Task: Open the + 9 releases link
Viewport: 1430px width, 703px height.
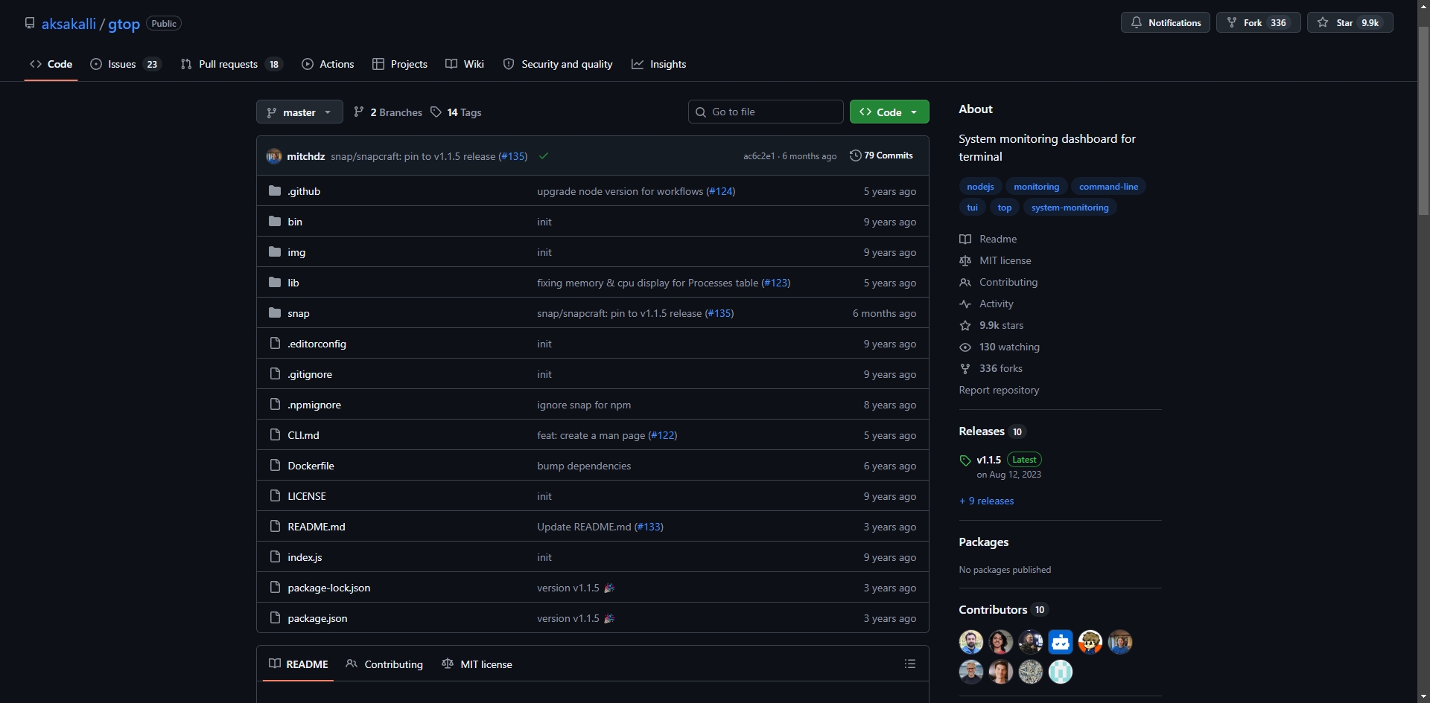Action: (986, 501)
